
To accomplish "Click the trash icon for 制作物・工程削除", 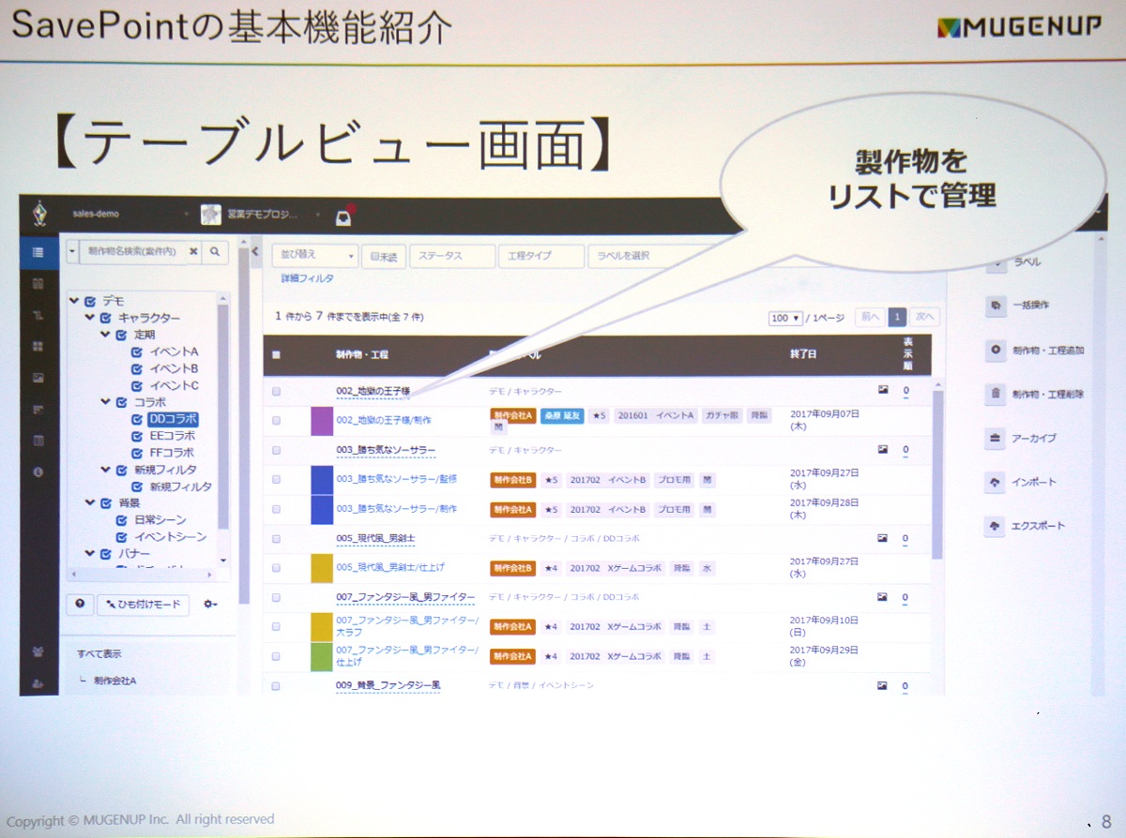I will pyautogui.click(x=995, y=394).
